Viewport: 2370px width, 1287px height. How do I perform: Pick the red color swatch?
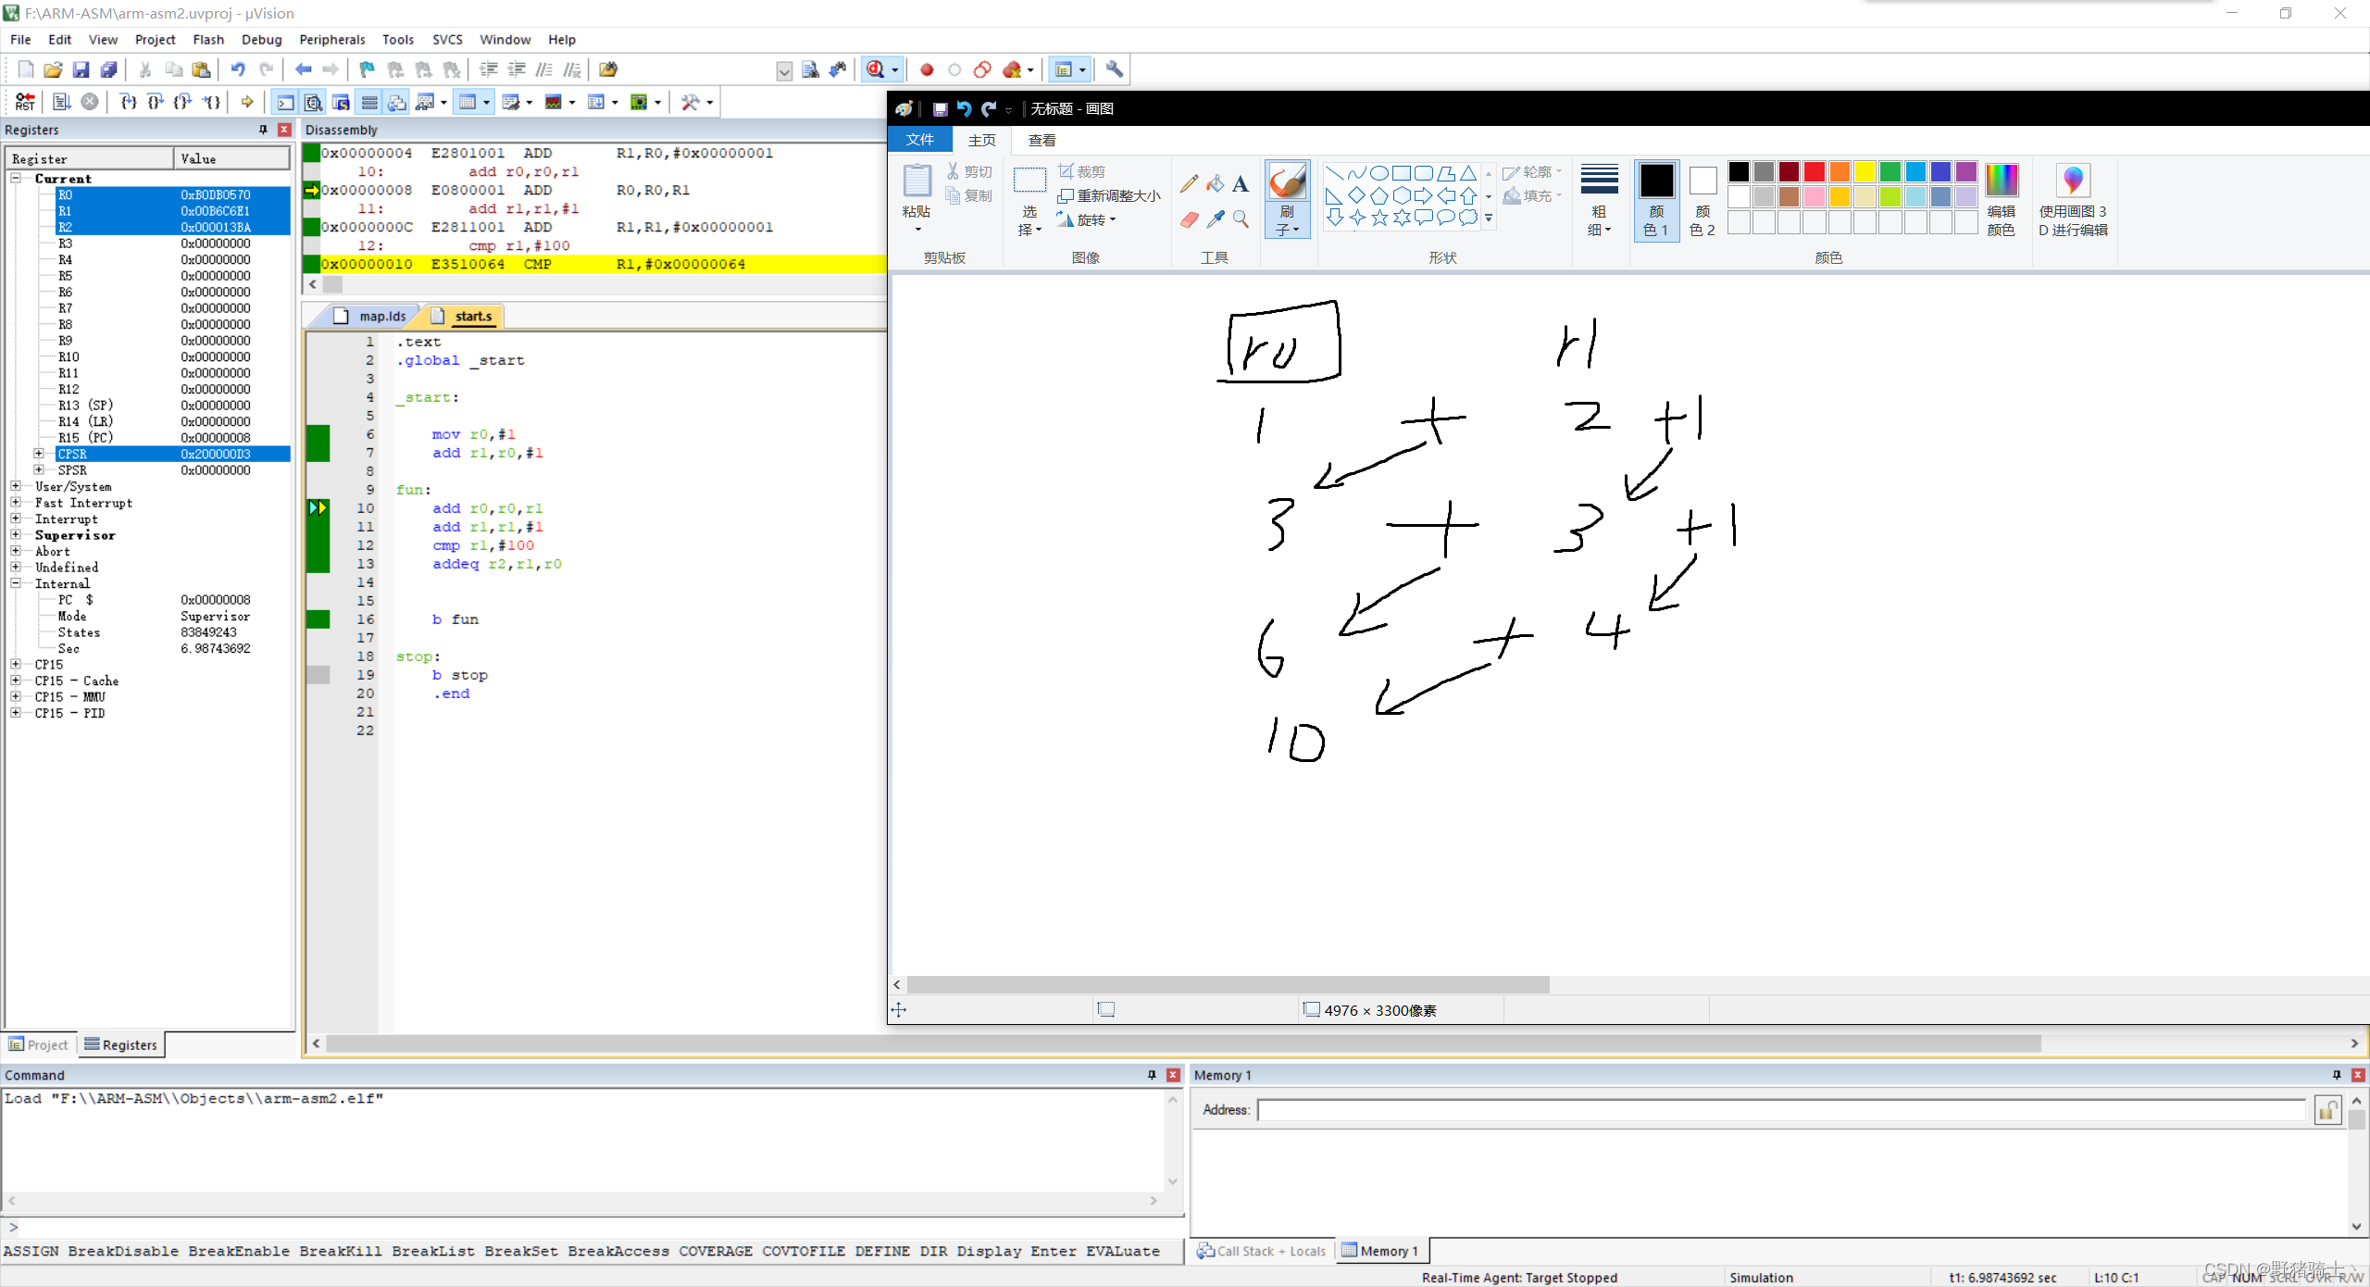pyautogui.click(x=1814, y=171)
